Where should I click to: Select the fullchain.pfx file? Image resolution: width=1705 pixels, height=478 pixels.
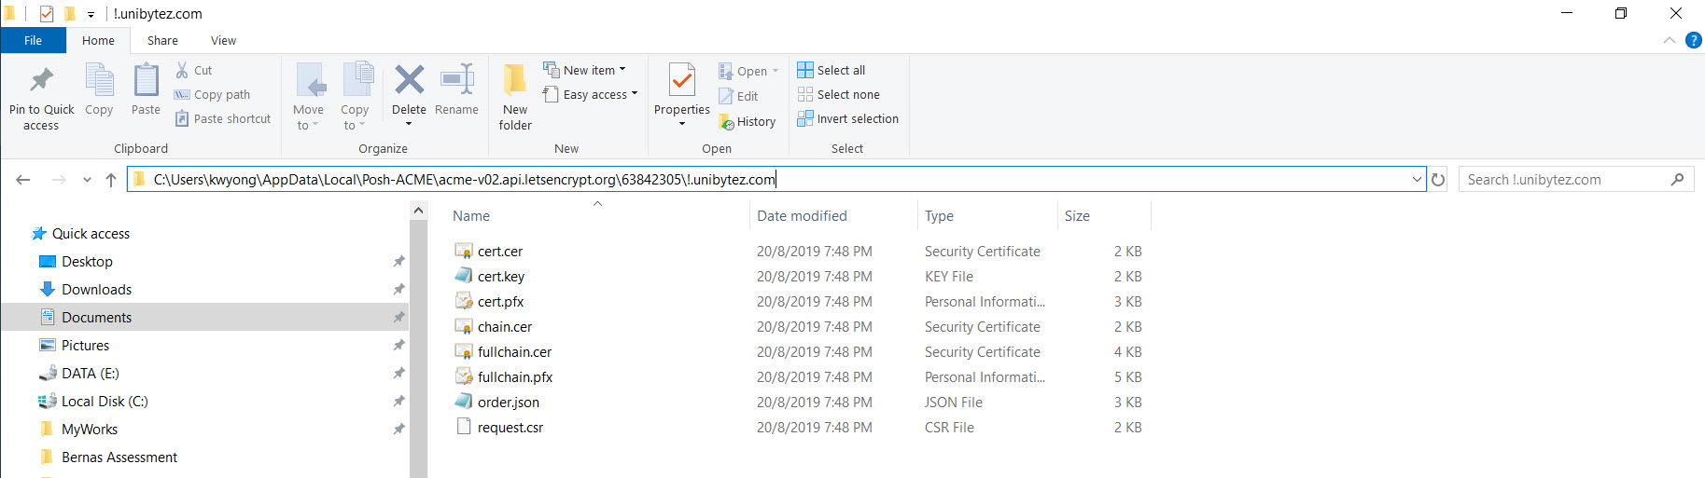(515, 376)
